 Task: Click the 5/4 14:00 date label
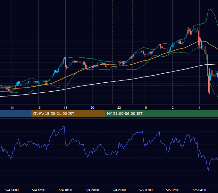coord(12,190)
